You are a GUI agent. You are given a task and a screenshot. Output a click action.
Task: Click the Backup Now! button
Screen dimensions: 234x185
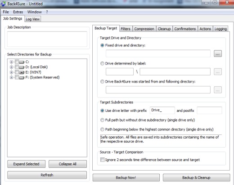tap(126, 178)
